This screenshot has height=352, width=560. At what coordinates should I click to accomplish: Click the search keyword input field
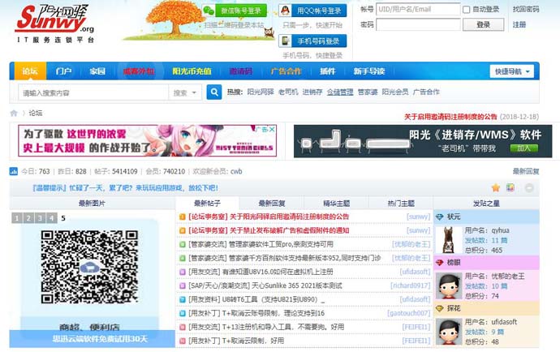92,93
